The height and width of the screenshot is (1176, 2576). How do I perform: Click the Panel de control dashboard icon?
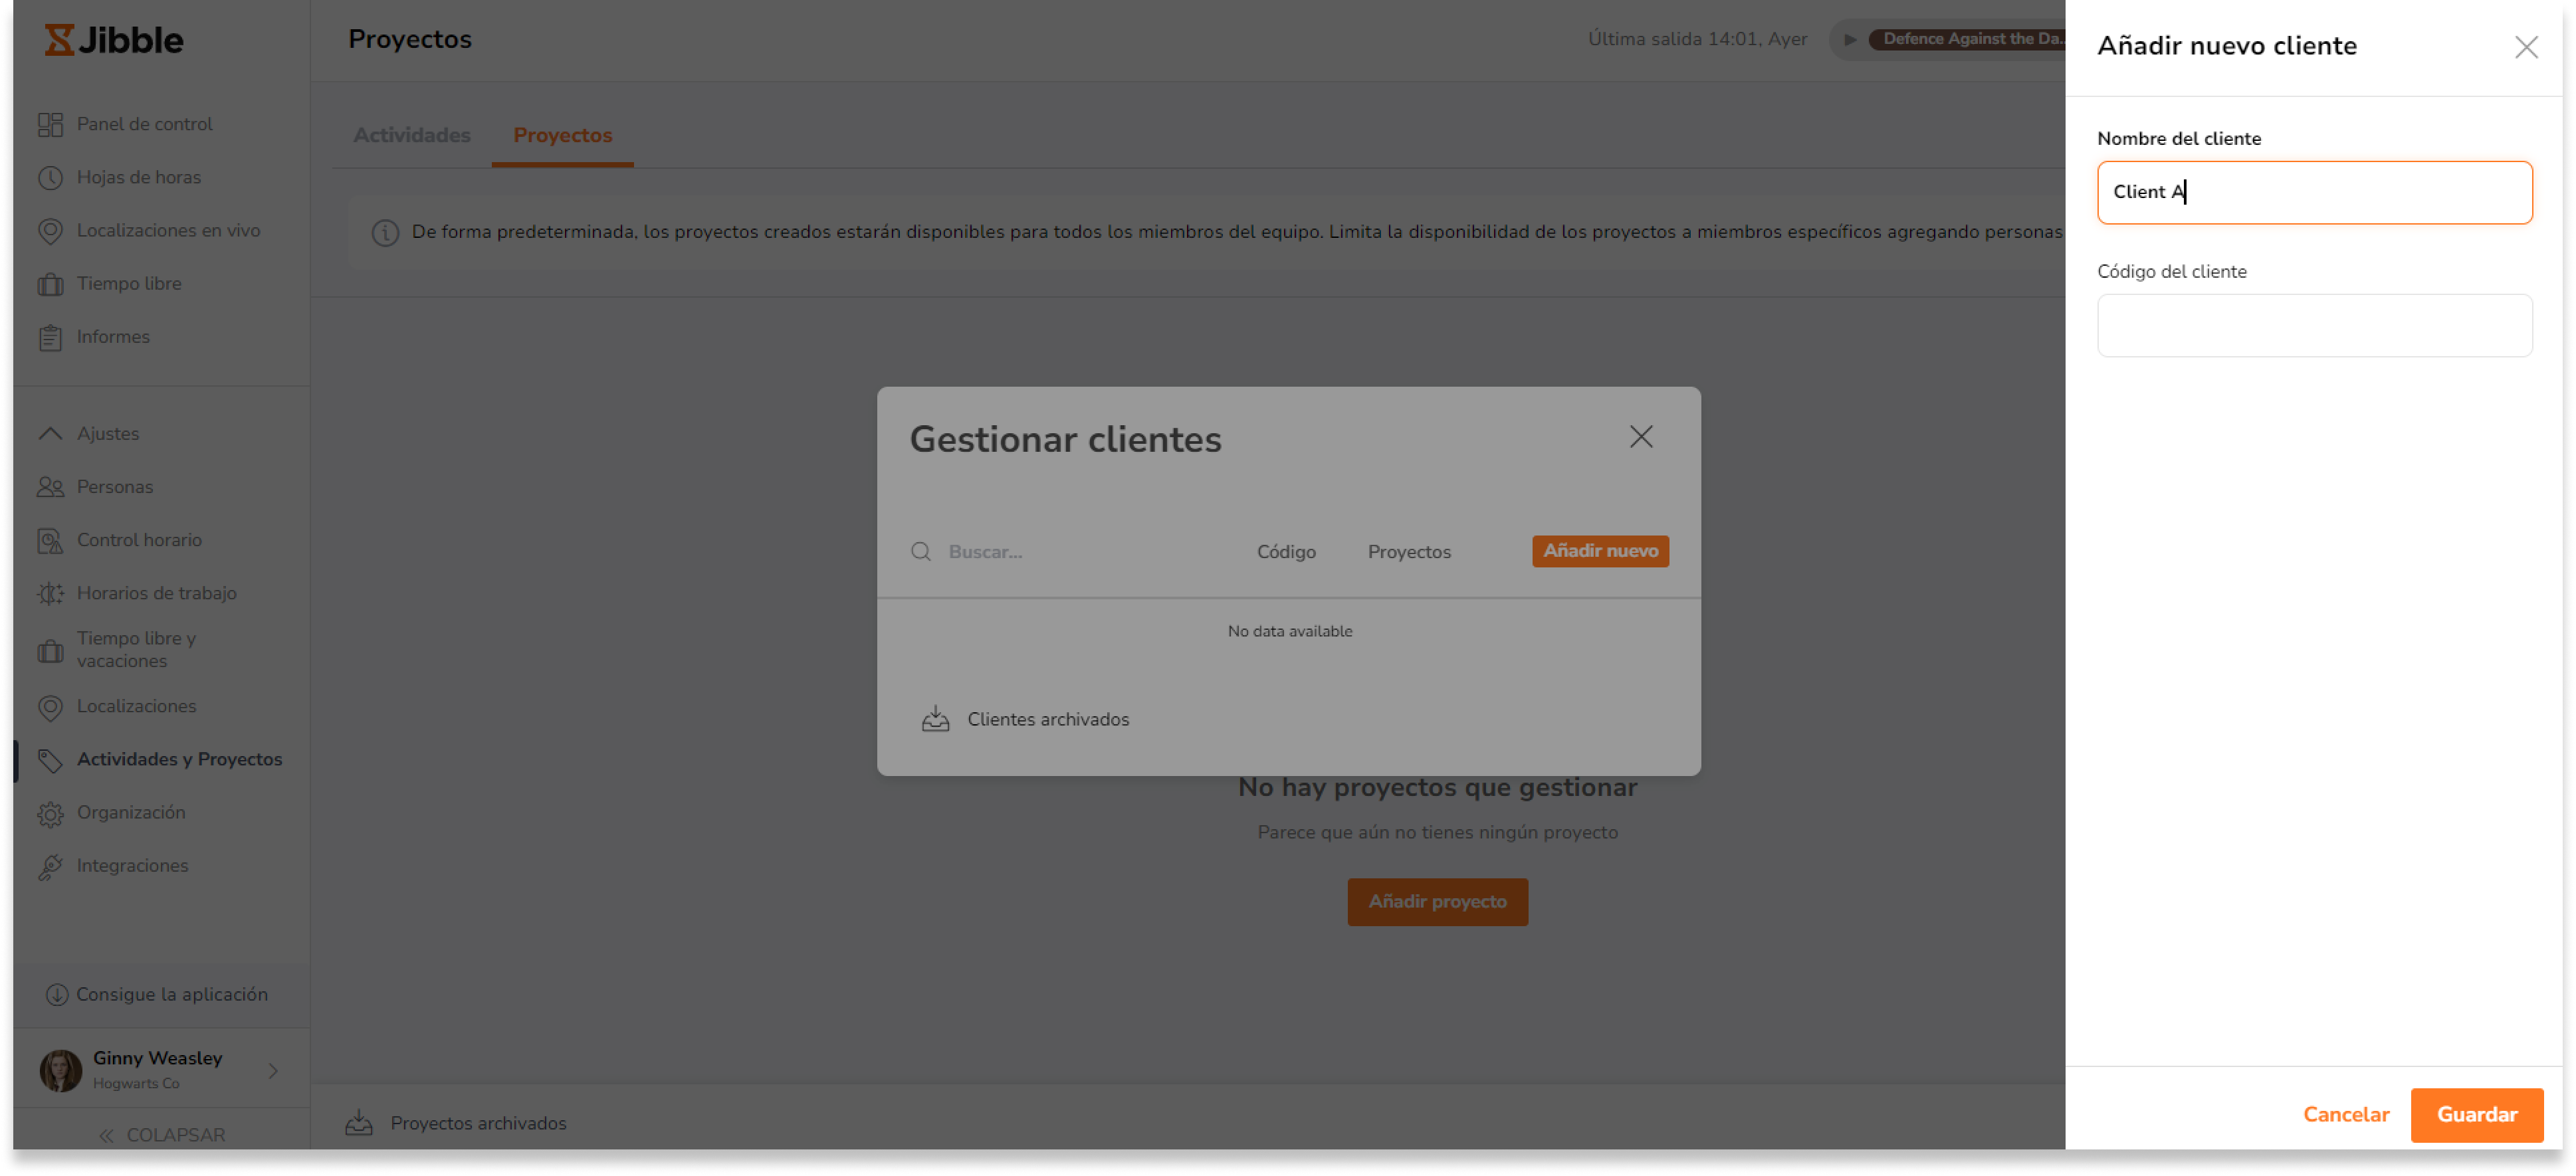tap(50, 124)
